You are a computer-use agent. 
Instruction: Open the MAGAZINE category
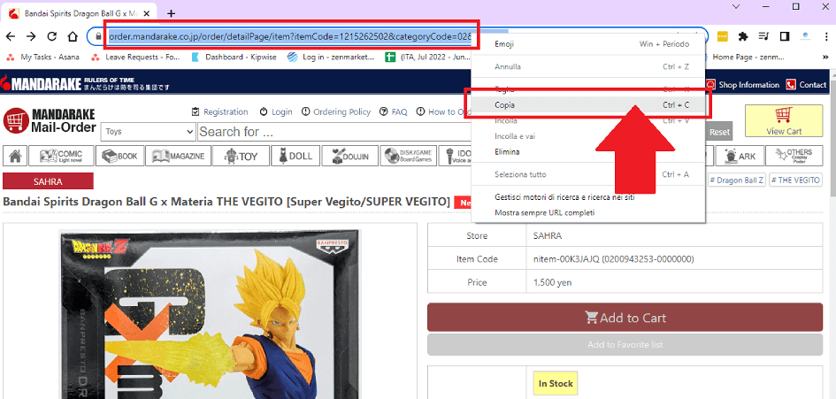(178, 156)
